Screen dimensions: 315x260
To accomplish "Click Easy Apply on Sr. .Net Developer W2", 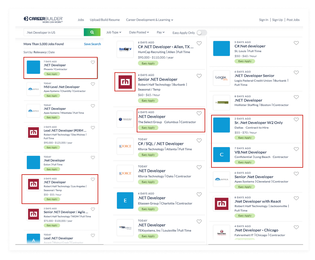I will [x=245, y=138].
